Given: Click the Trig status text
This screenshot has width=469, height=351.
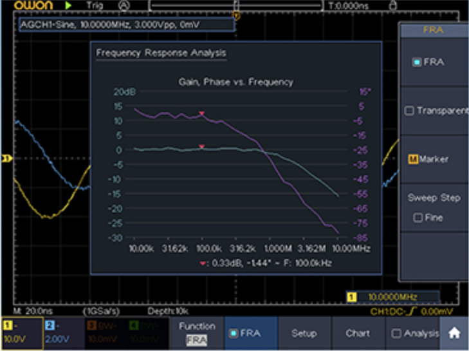Looking at the screenshot, I should pyautogui.click(x=95, y=5).
